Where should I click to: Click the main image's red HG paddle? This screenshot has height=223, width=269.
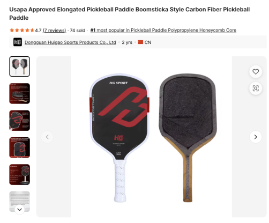pyautogui.click(x=119, y=138)
